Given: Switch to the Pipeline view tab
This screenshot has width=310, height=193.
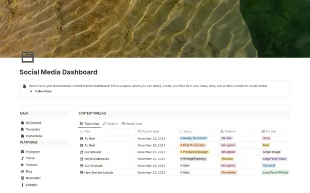Looking at the screenshot, I should [x=110, y=124].
